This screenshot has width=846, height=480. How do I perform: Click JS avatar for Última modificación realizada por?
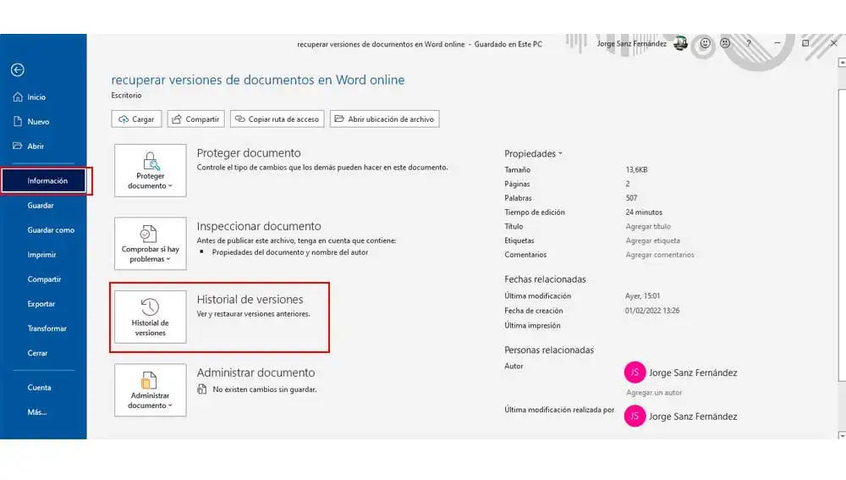point(635,417)
